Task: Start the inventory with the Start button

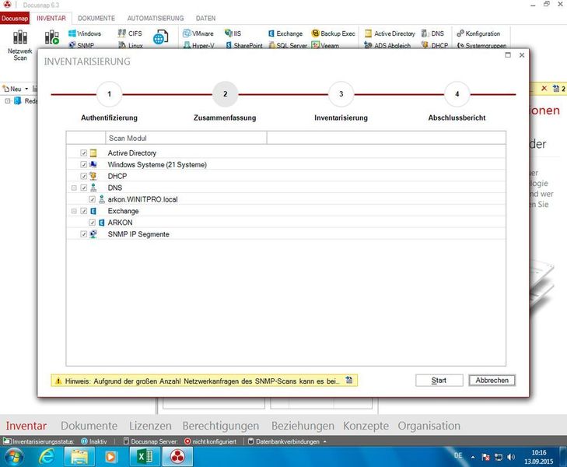Action: [x=439, y=380]
